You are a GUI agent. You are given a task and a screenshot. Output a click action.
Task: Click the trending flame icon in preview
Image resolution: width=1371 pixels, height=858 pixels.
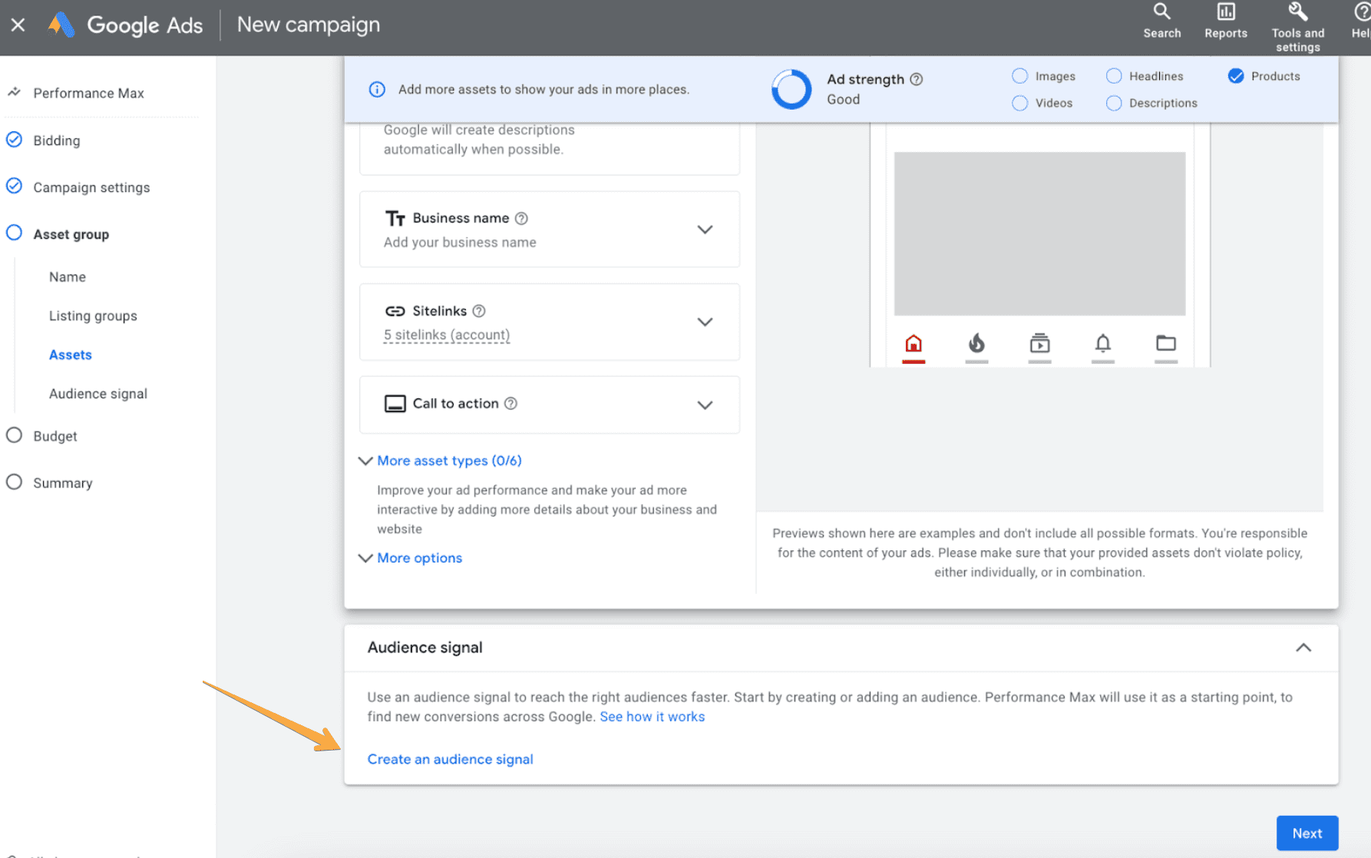point(976,343)
